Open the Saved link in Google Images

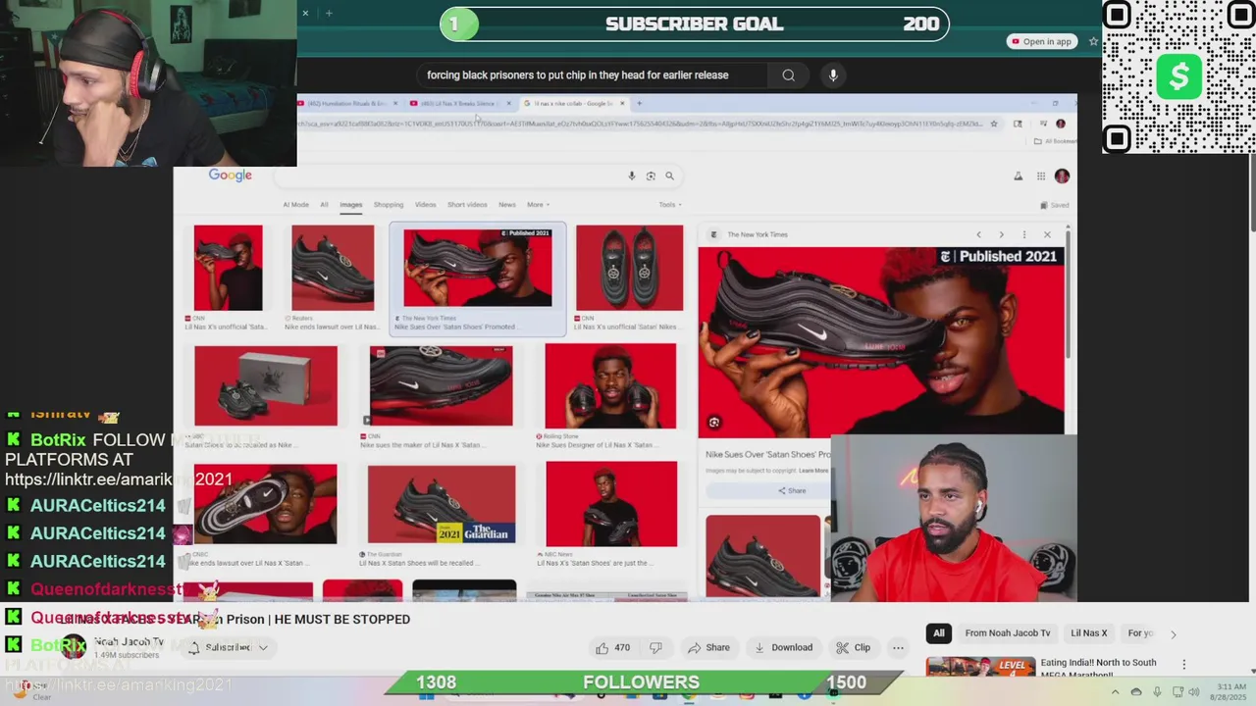(x=1055, y=205)
